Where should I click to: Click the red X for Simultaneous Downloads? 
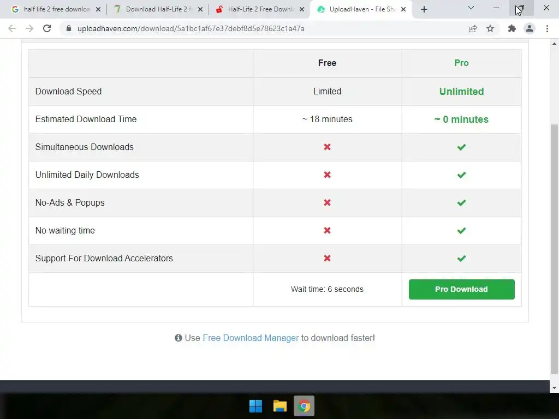[x=328, y=147]
